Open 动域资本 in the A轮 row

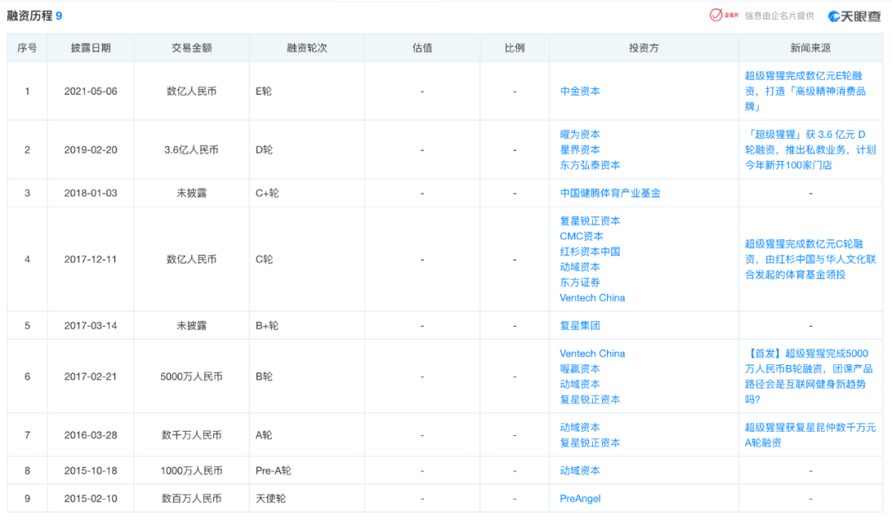pyautogui.click(x=580, y=427)
